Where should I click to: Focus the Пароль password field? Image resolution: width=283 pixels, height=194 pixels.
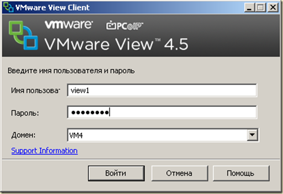tap(162, 112)
